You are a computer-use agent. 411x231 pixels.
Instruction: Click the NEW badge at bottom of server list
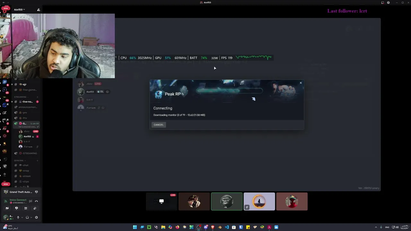pyautogui.click(x=5, y=184)
